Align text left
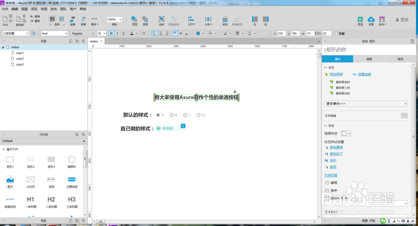418x226 pixels. pos(155,33)
